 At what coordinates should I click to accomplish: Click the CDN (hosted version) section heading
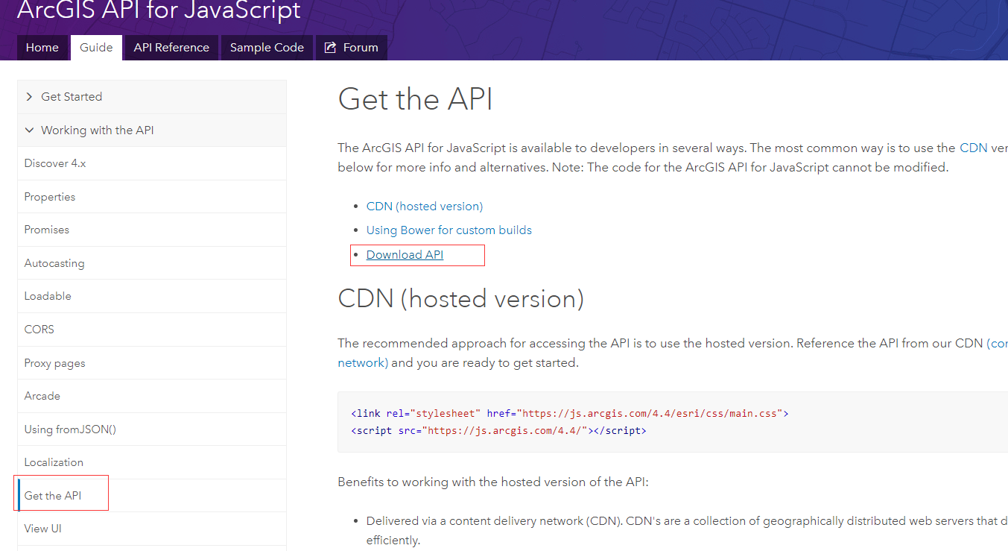point(461,299)
